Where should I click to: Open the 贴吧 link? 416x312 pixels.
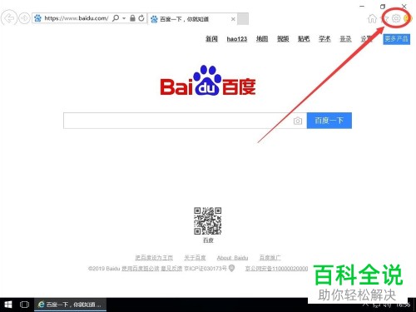click(x=304, y=39)
